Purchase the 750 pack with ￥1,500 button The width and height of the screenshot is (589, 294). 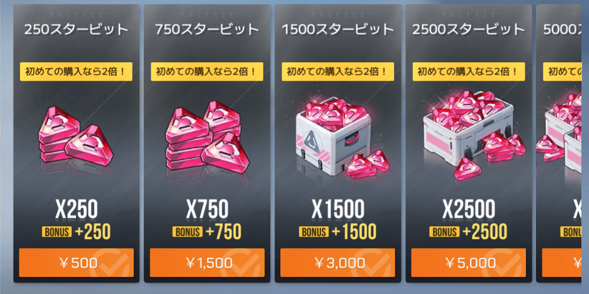click(x=207, y=263)
